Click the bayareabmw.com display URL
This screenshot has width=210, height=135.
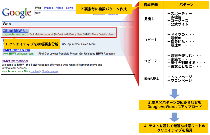[x=14, y=34]
